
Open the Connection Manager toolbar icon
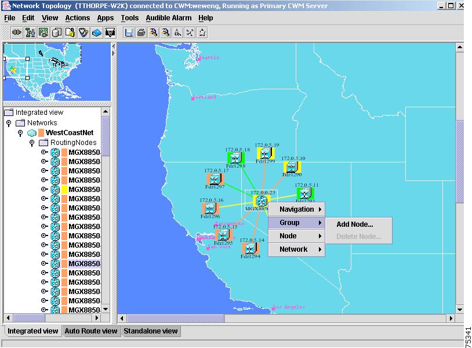(x=17, y=32)
